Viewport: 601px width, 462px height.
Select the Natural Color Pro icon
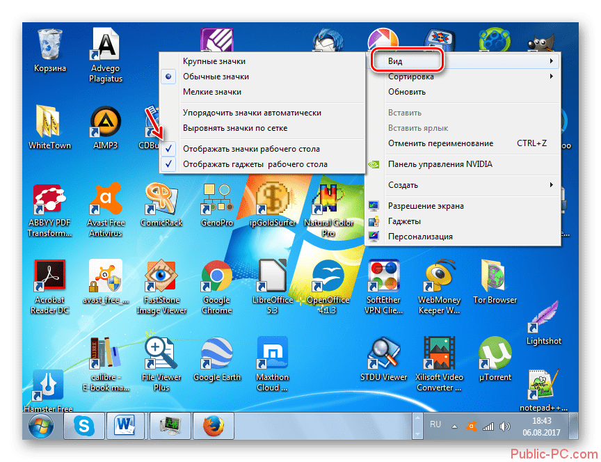pyautogui.click(x=328, y=211)
